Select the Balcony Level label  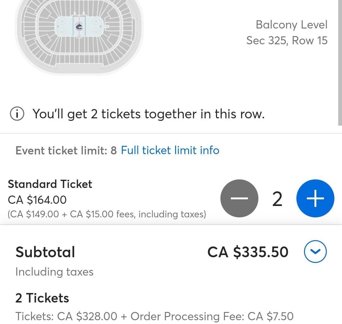(291, 25)
